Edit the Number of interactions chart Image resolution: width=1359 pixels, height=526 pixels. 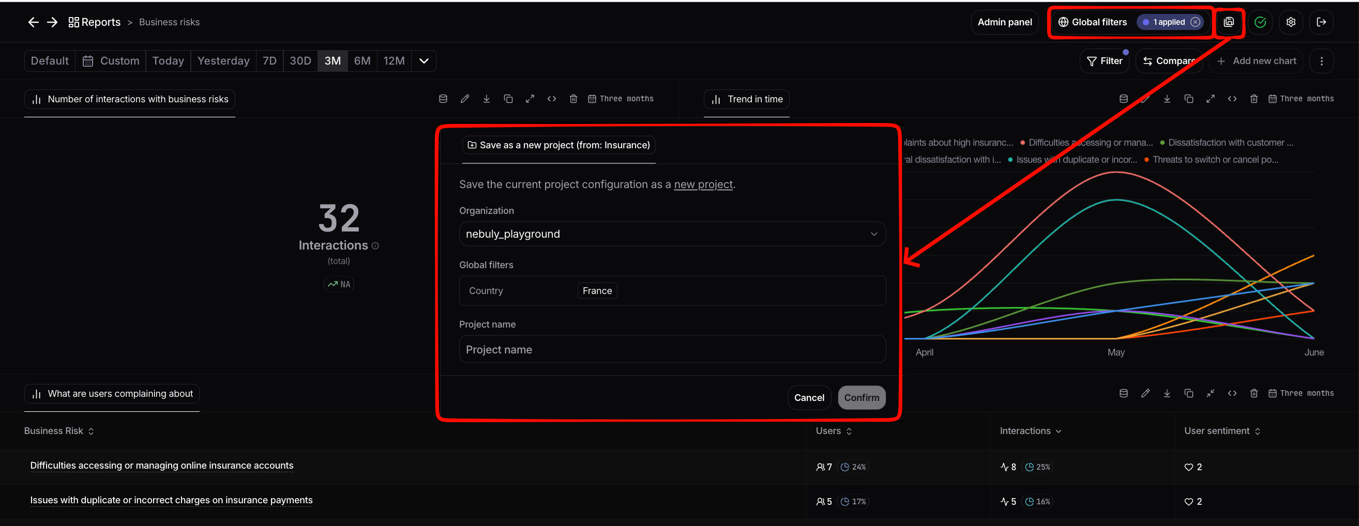pos(465,99)
